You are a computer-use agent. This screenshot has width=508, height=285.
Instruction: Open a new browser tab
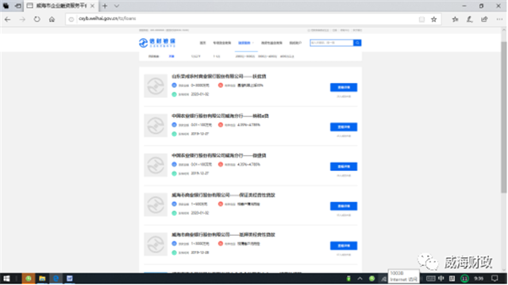[x=105, y=6]
